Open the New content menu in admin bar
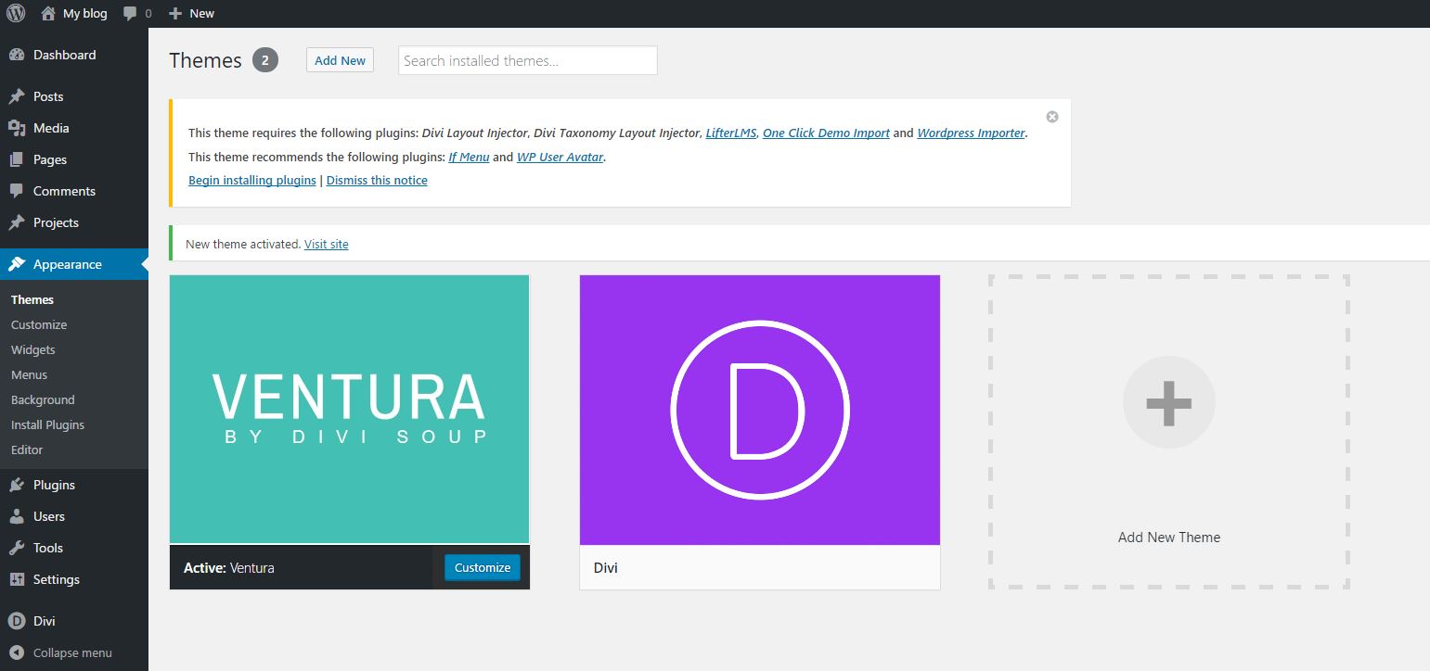Image resolution: width=1430 pixels, height=671 pixels. click(192, 13)
